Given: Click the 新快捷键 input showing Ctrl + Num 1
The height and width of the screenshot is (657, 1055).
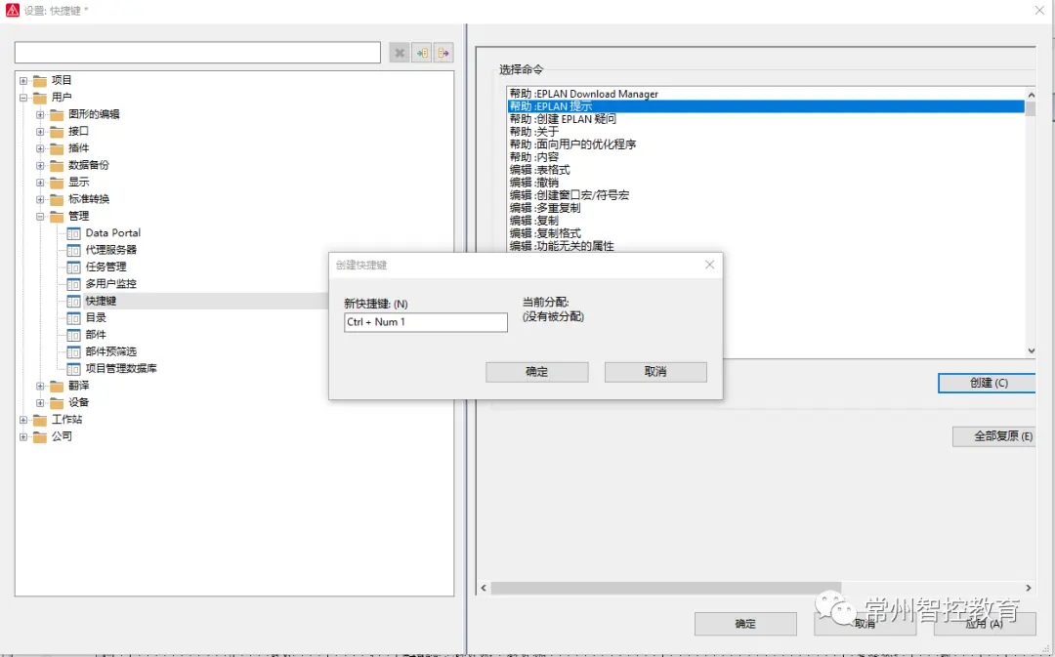Looking at the screenshot, I should click(426, 322).
